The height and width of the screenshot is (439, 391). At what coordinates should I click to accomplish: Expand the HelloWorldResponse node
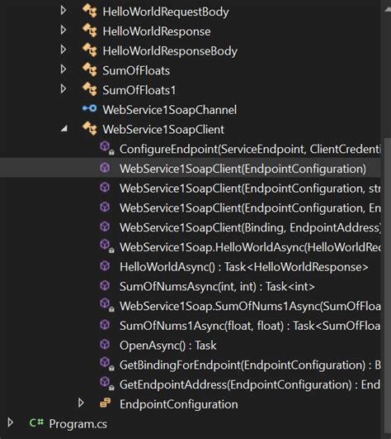64,30
